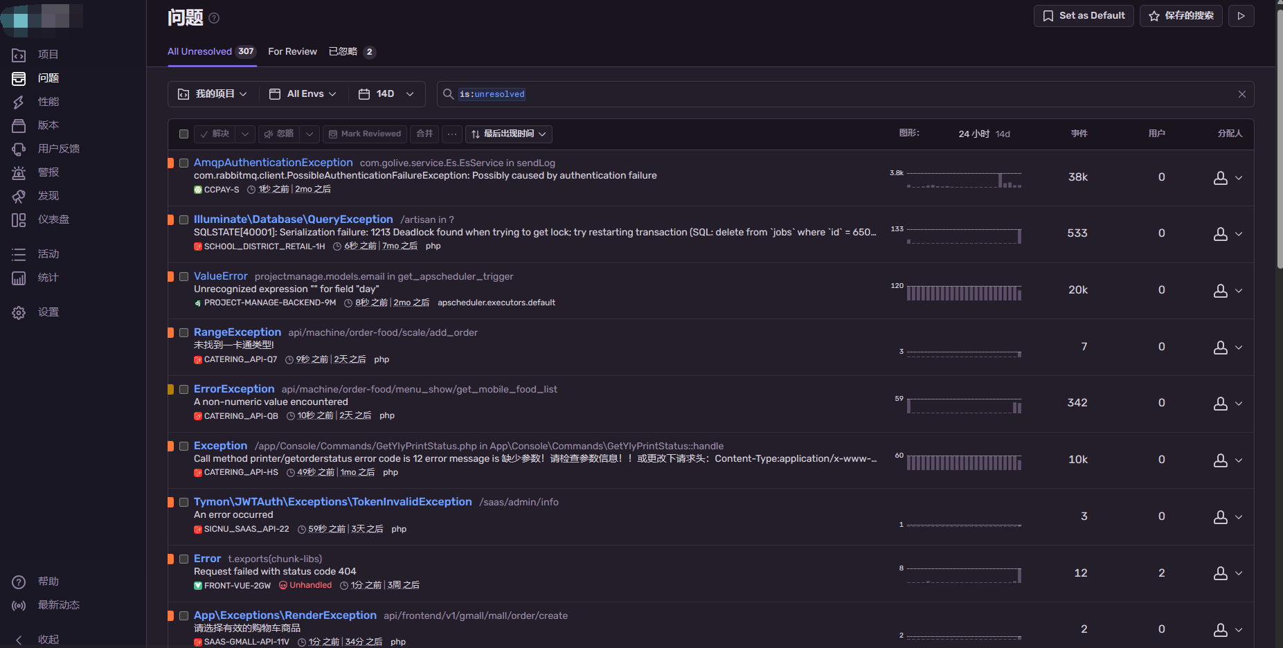Select 问题 in the sidebar menu
The image size is (1283, 648).
point(48,78)
